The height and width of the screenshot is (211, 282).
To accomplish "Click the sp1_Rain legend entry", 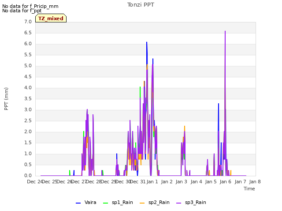I will point(118,203).
